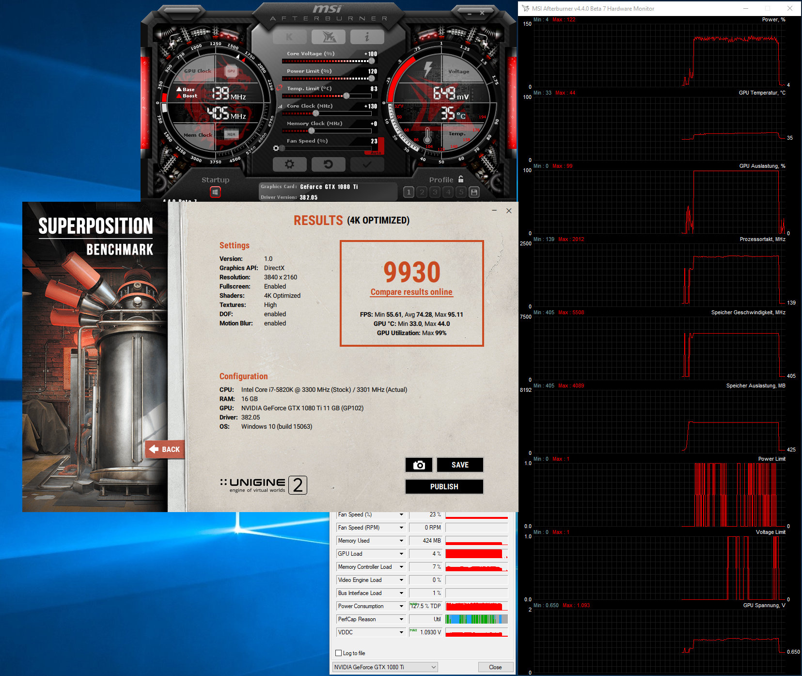802x676 pixels.
Task: Open the Kombustor K button in Afterburner
Action: point(289,36)
